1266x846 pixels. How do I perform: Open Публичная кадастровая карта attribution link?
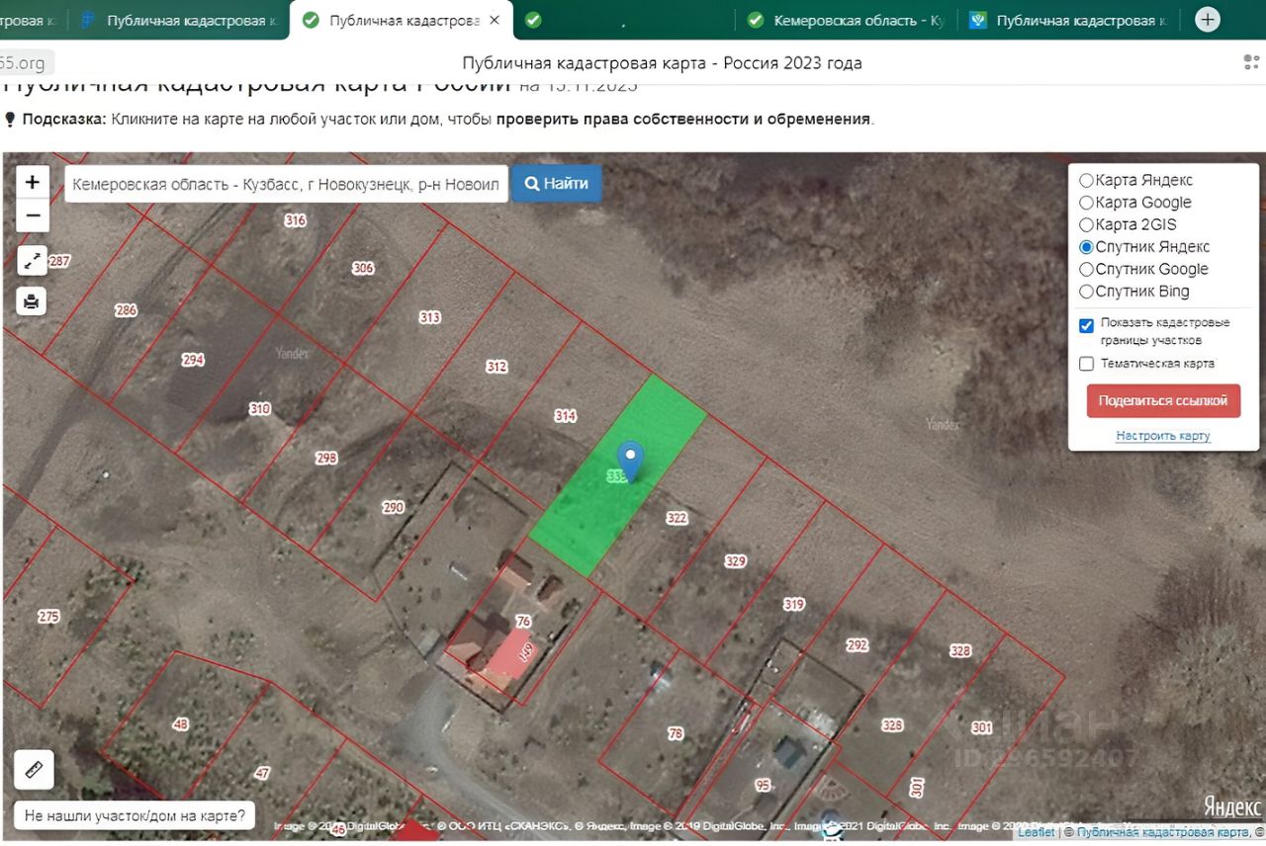[x=1162, y=832]
